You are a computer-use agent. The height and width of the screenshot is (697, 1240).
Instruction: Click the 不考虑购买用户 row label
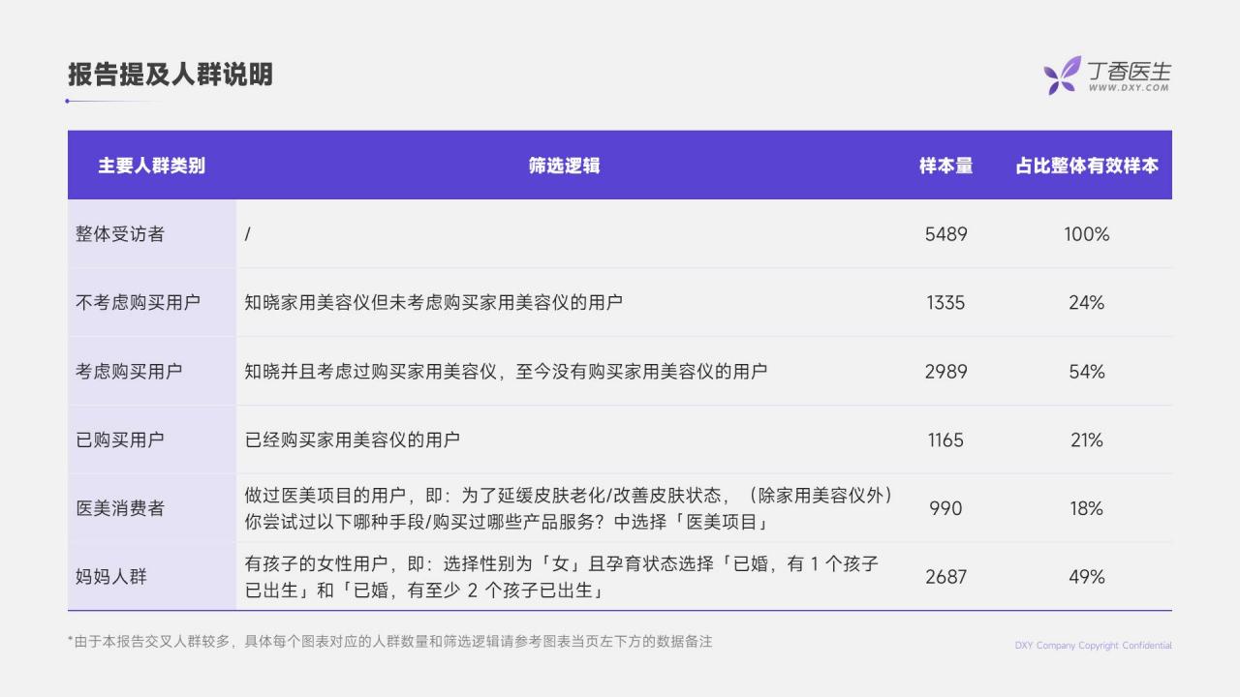pos(138,302)
